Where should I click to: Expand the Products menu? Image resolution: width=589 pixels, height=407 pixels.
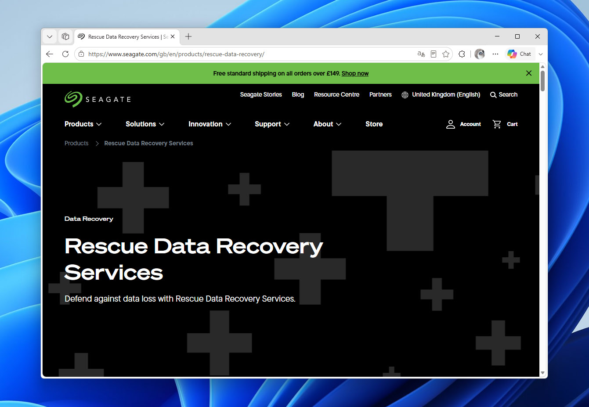click(83, 124)
